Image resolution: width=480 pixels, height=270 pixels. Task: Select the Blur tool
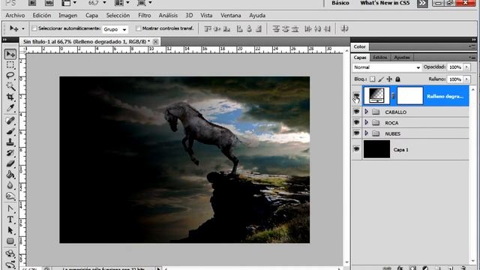click(10, 185)
